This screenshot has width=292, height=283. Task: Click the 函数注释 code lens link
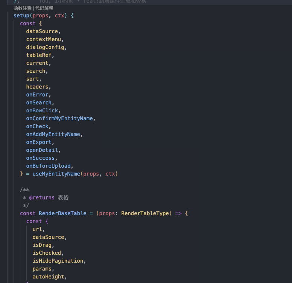[23, 8]
